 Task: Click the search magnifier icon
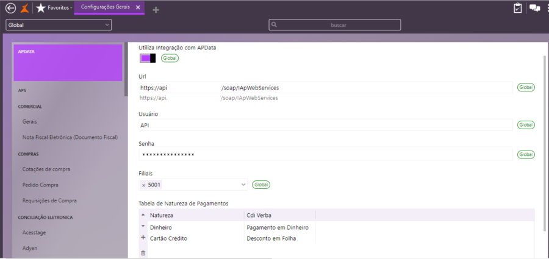coord(274,25)
